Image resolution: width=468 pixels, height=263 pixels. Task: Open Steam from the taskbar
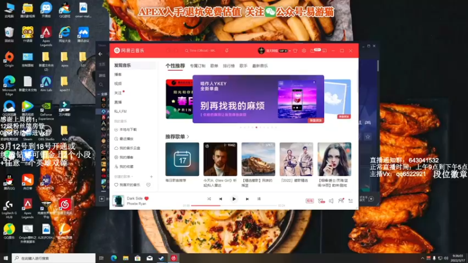(161, 258)
